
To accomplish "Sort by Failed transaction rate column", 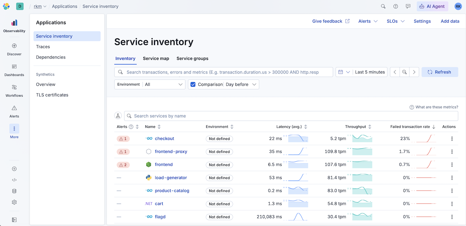I will tap(413, 127).
